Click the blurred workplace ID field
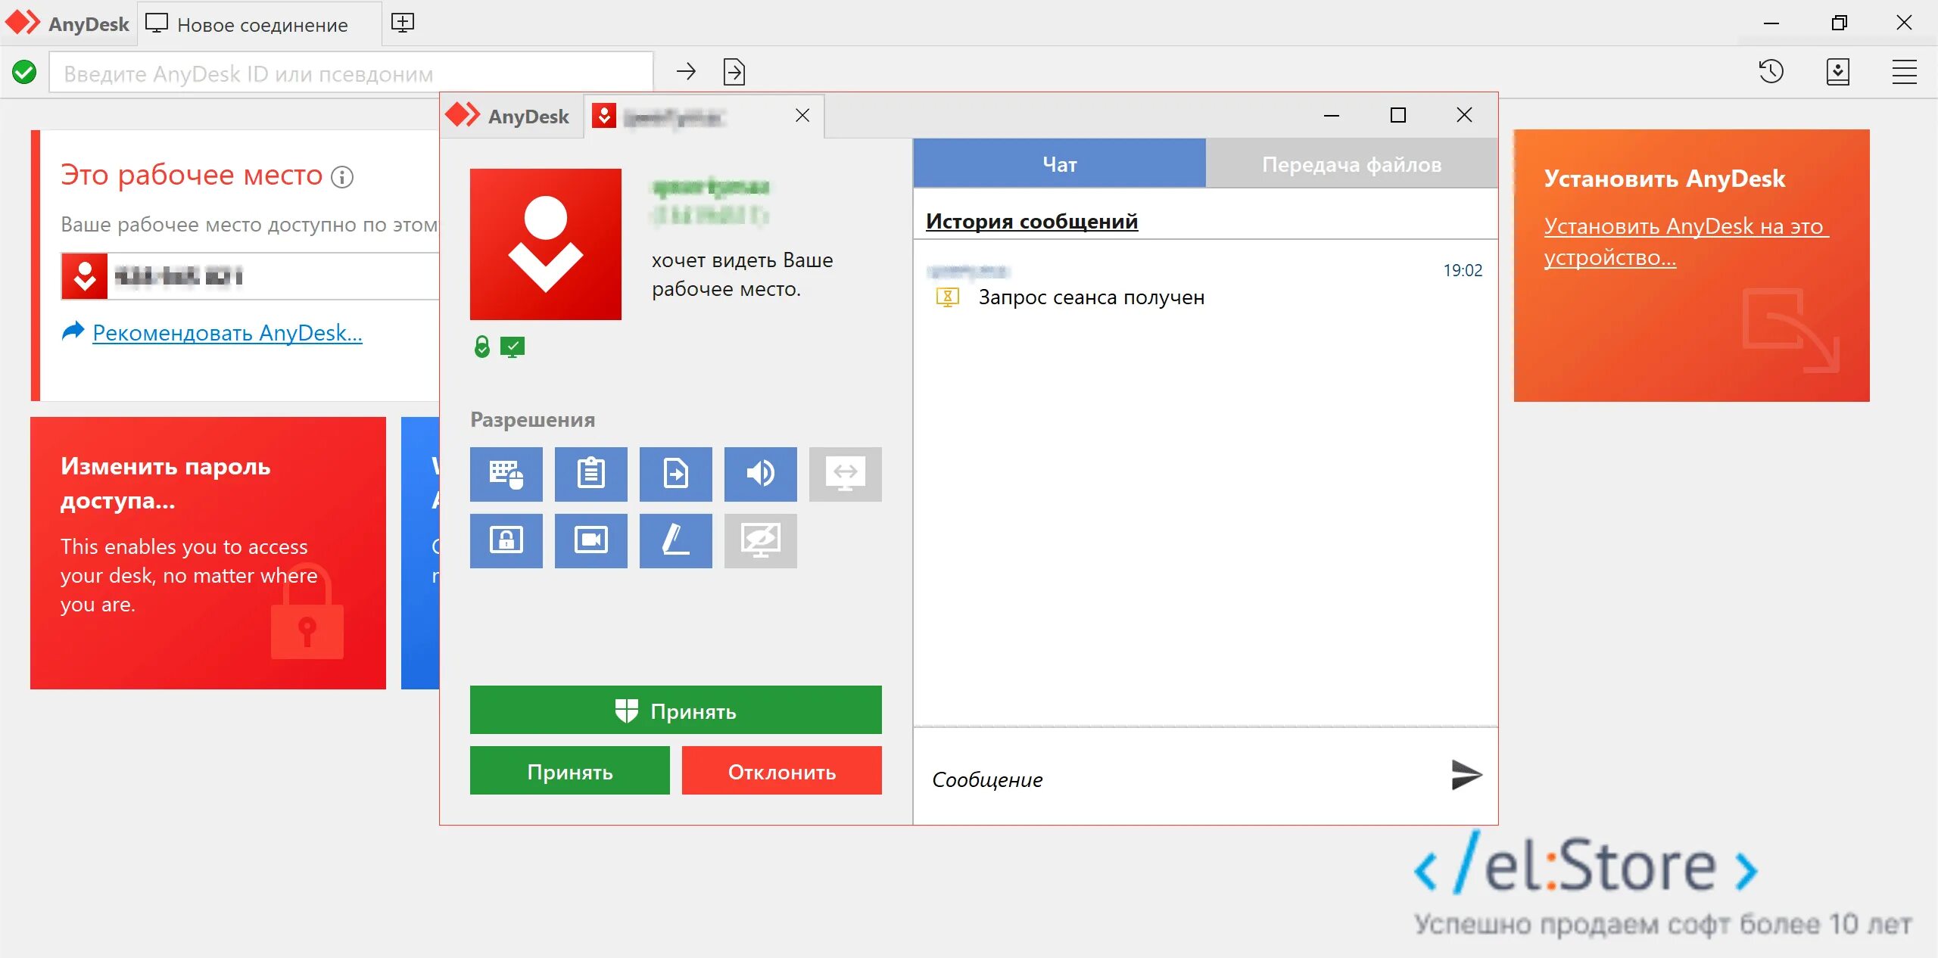Screen dimensions: 1938x958 250,276
